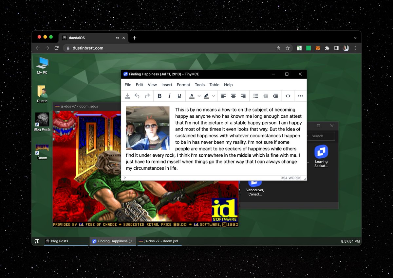Reload the browser page

[56, 48]
